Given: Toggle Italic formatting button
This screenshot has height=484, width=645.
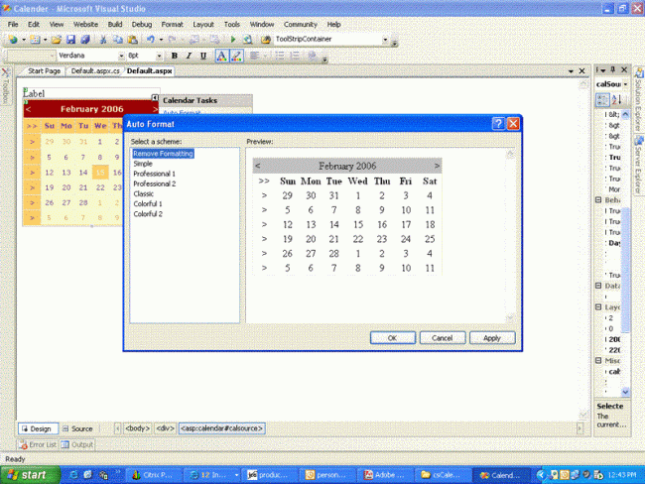Looking at the screenshot, I should pos(189,56).
